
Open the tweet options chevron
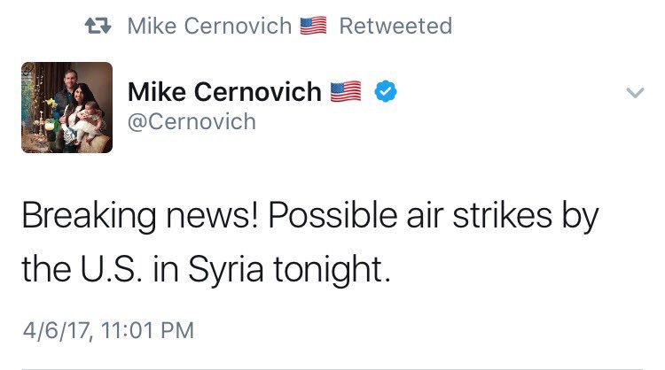tap(635, 92)
